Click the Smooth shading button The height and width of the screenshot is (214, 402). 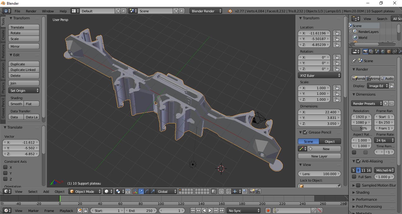(16, 104)
